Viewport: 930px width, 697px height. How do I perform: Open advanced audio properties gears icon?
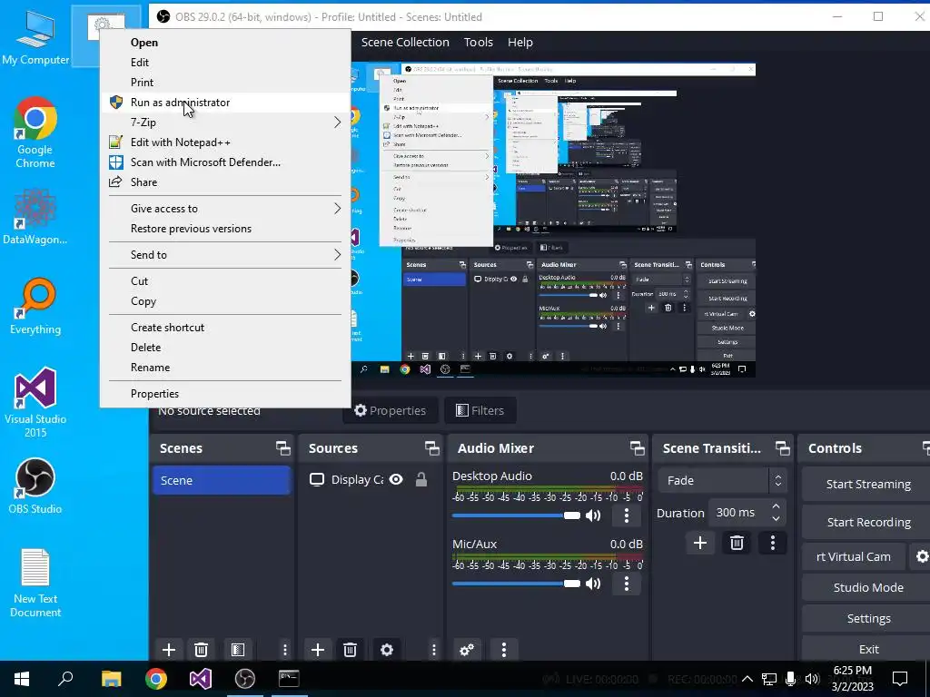click(467, 650)
